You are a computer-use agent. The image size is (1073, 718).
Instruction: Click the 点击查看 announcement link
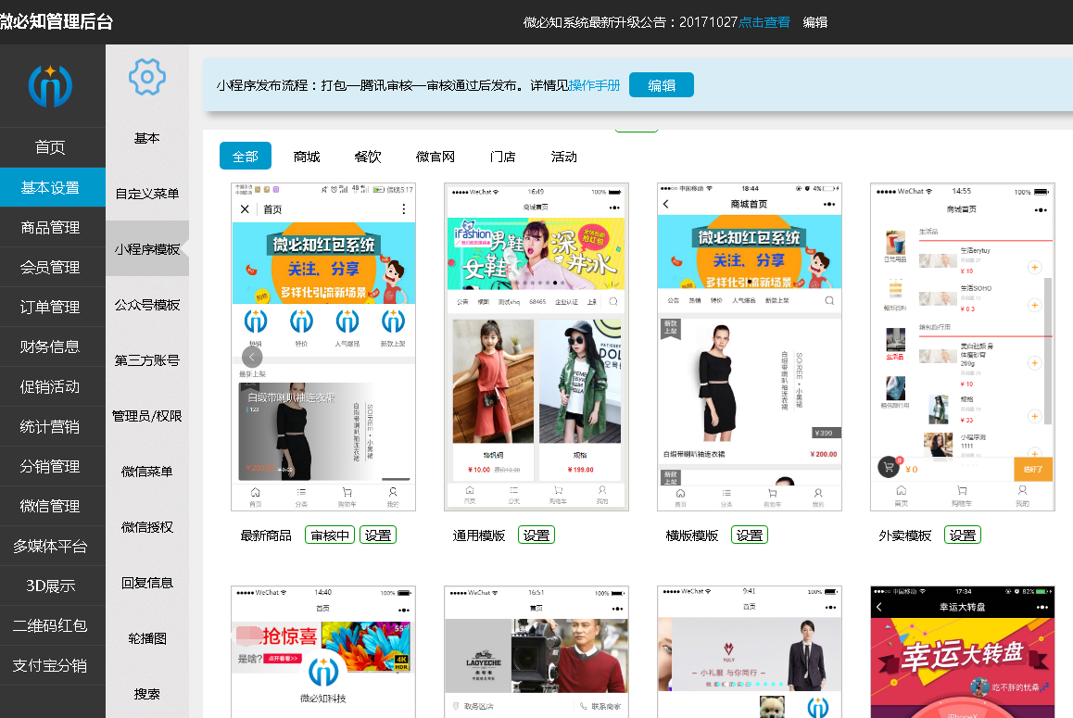[764, 21]
